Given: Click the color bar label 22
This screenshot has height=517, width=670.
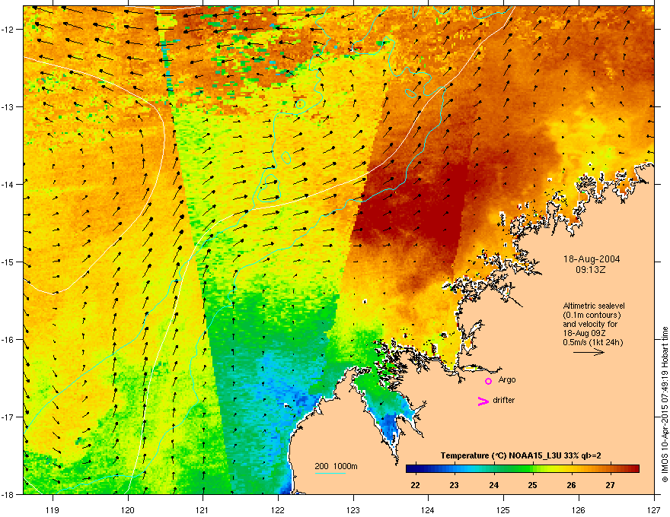Looking at the screenshot, I should 415,485.
